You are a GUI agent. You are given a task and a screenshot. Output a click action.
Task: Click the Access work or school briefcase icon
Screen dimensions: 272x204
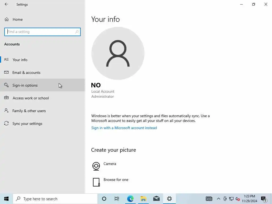pos(6,98)
